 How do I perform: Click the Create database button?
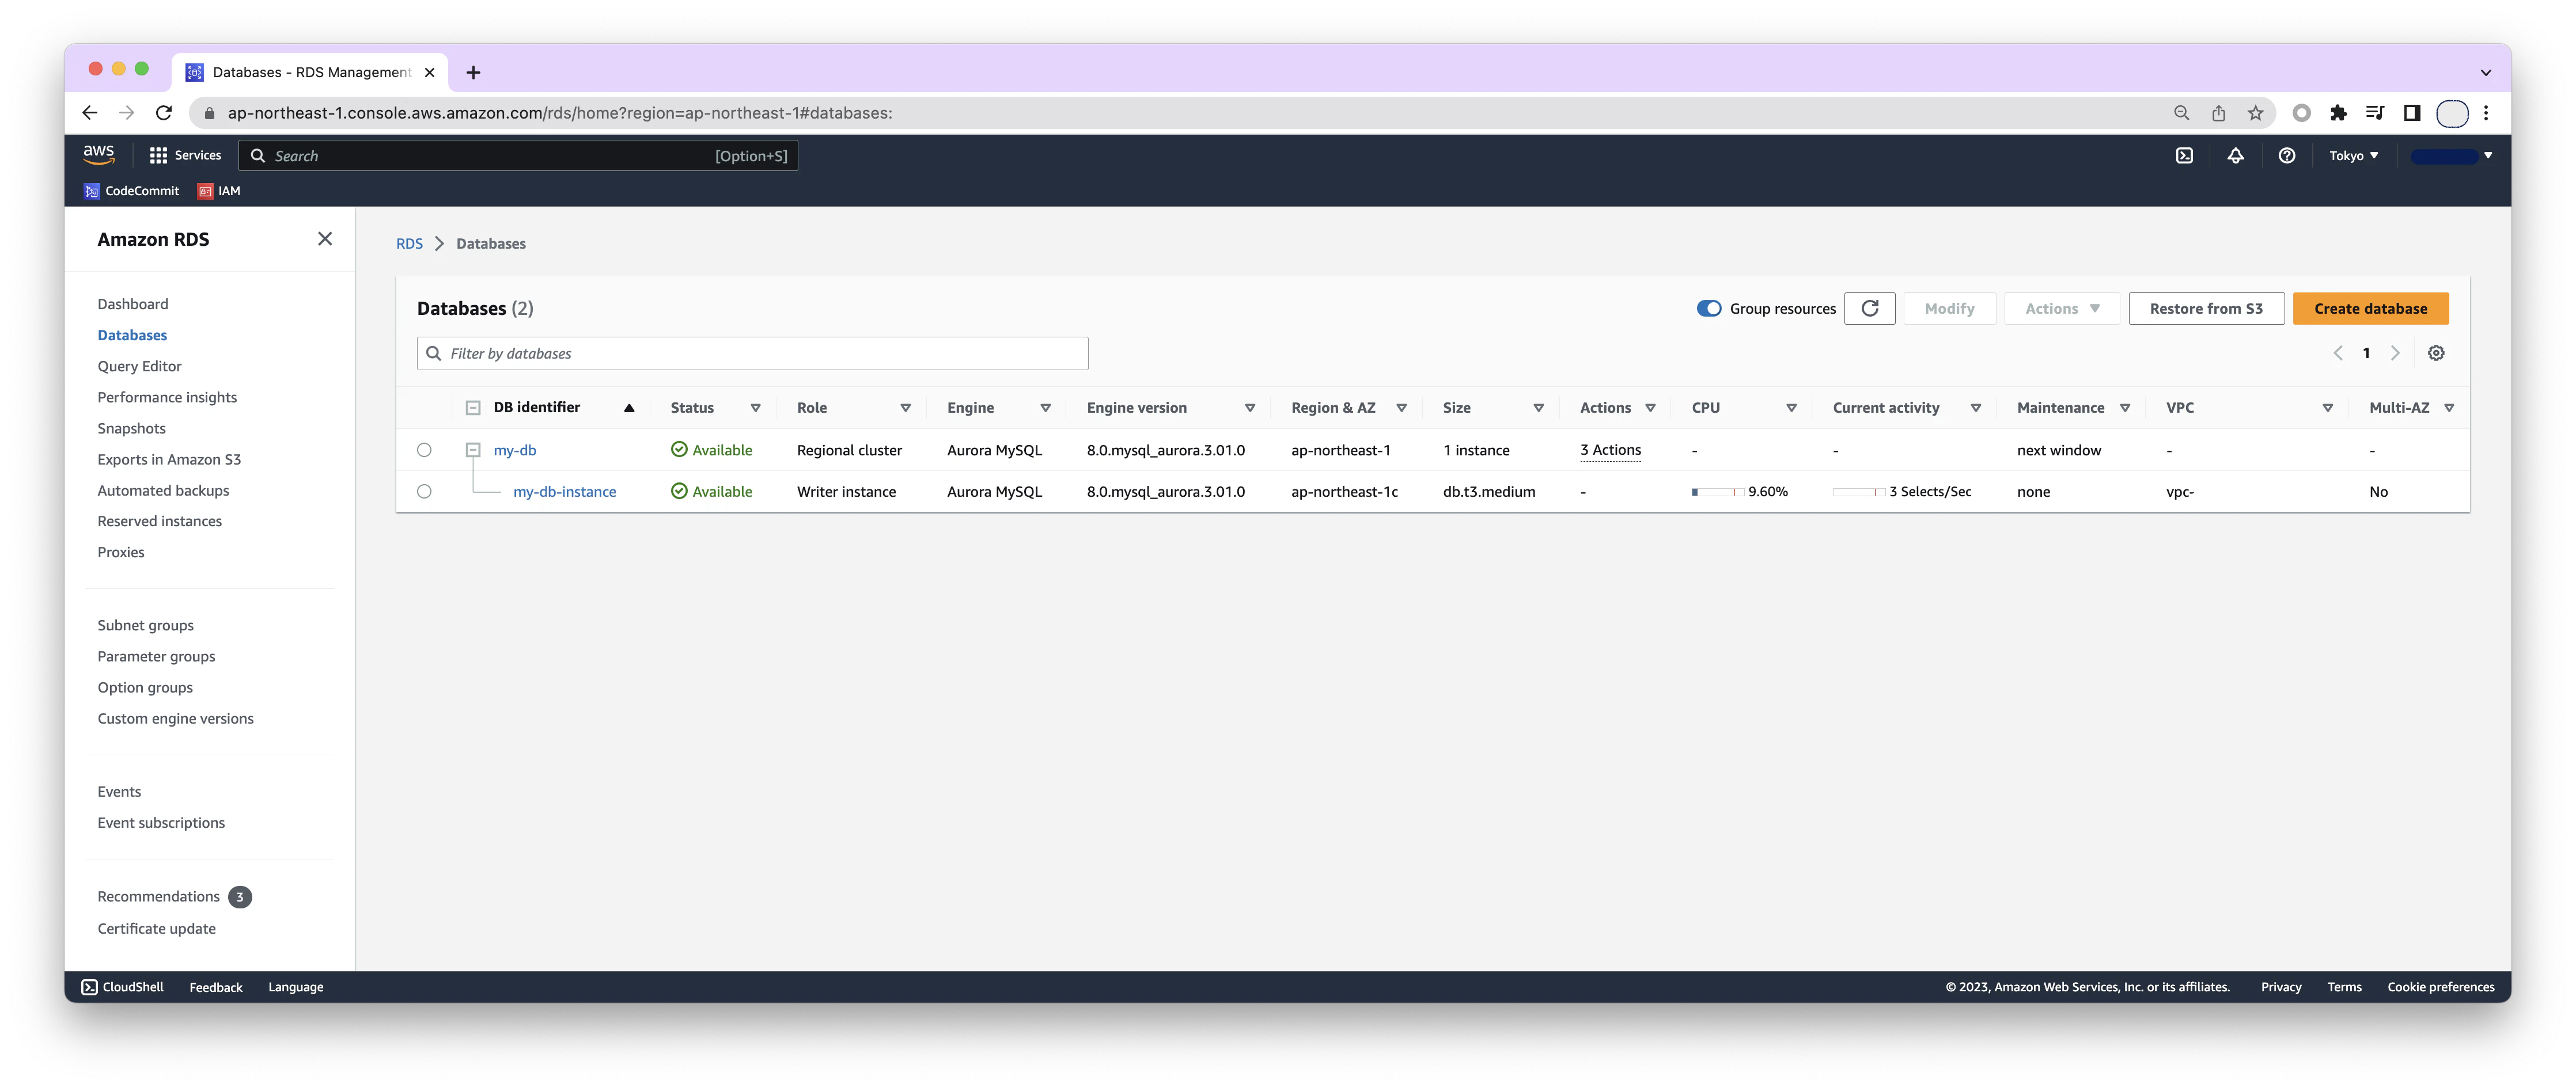pyautogui.click(x=2369, y=309)
